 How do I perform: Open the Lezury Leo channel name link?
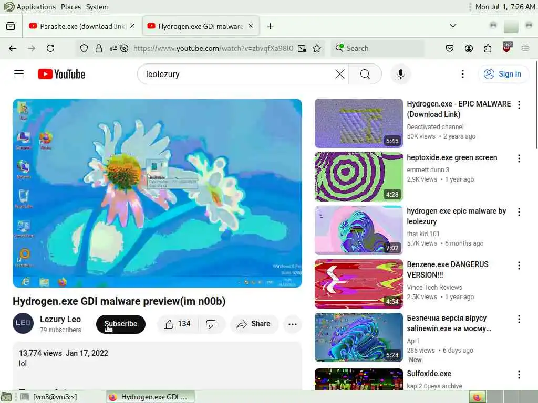(60, 319)
